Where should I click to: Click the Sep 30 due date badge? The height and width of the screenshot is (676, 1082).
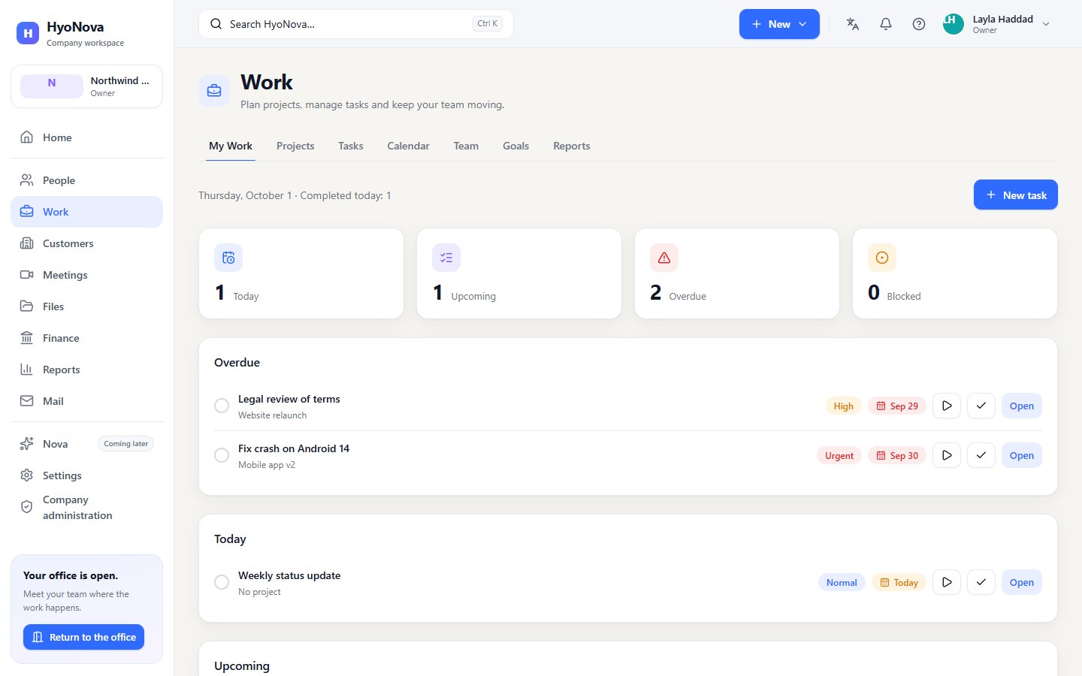(897, 455)
